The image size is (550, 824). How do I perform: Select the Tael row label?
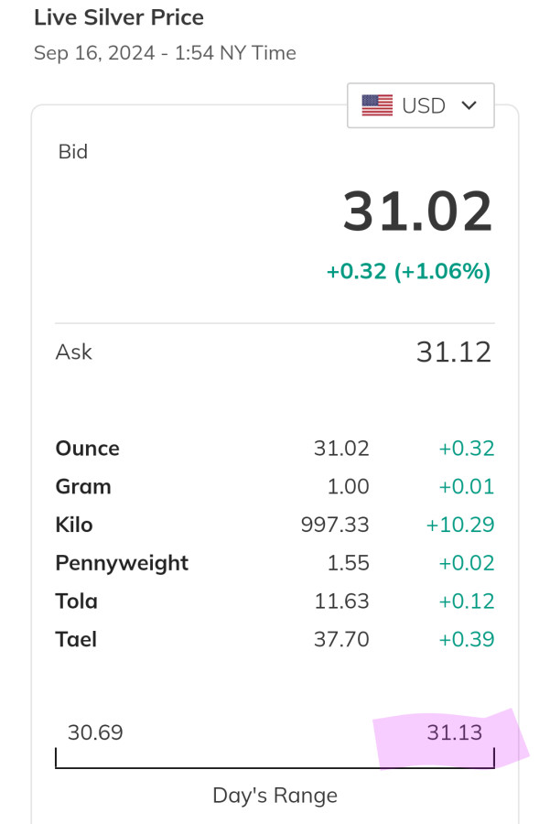(76, 640)
